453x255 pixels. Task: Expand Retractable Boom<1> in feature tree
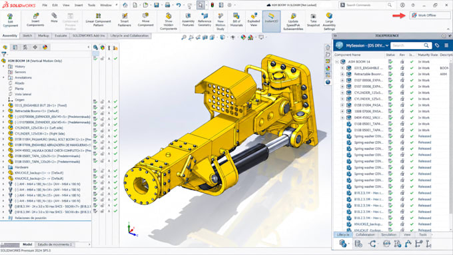[3, 111]
